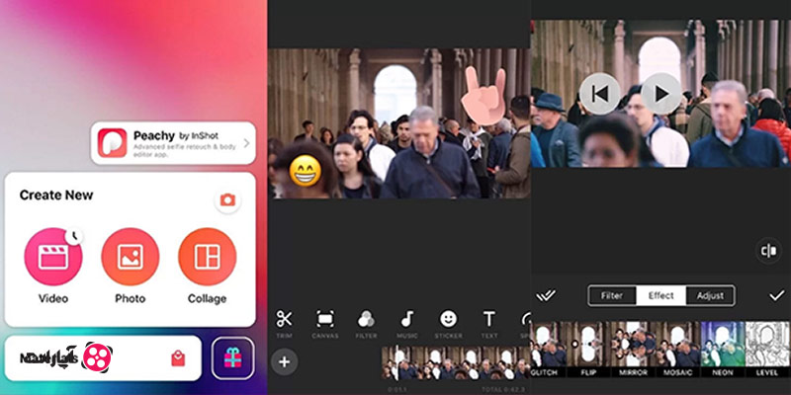Click the 'Create New' heading text
Viewport: 791px width, 395px height.
click(56, 195)
